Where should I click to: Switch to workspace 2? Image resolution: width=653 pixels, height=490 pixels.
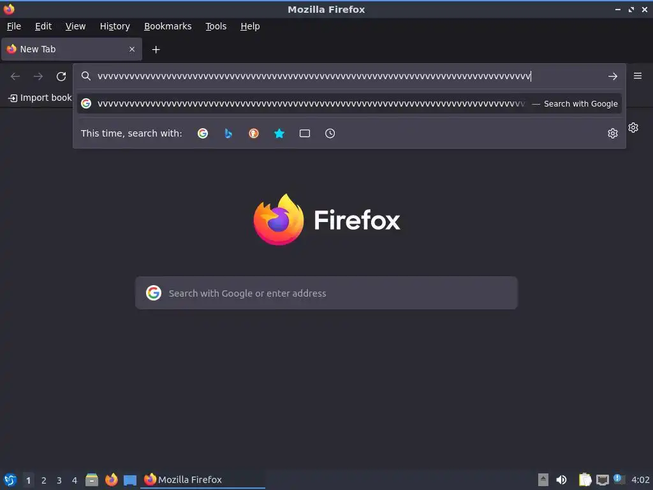point(44,480)
